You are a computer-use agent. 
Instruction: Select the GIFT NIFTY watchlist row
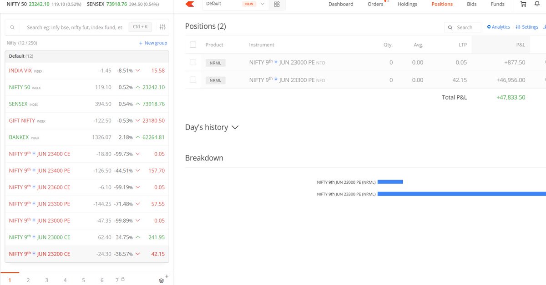tap(87, 121)
